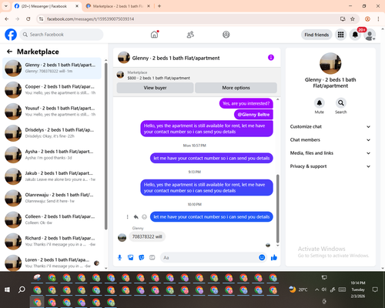Click the Search Facebook field
The image size is (385, 308).
click(62, 35)
